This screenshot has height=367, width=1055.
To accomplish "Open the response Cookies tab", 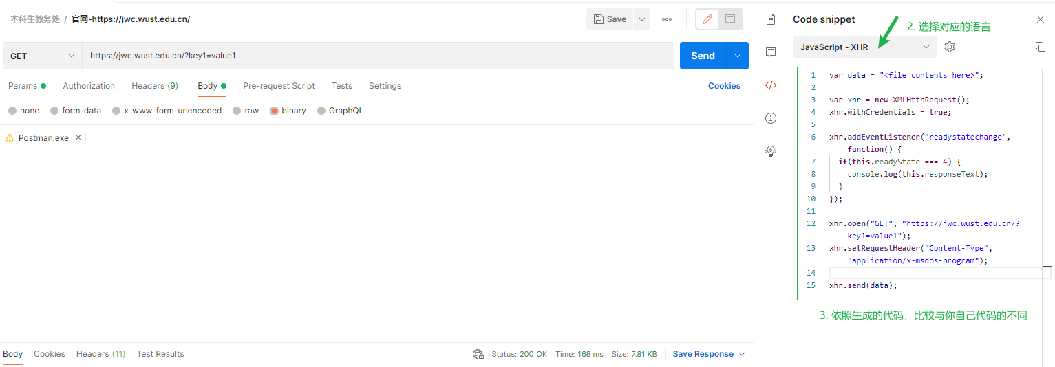I will (50, 354).
